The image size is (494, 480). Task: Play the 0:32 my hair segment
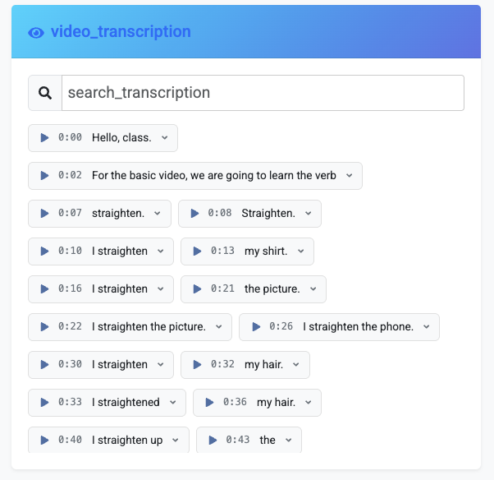pos(197,364)
